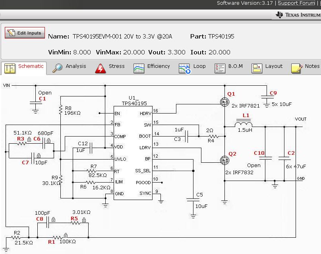Select the R8 resistor symbol
The height and width of the screenshot is (254, 321).
pyautogui.click(x=61, y=110)
